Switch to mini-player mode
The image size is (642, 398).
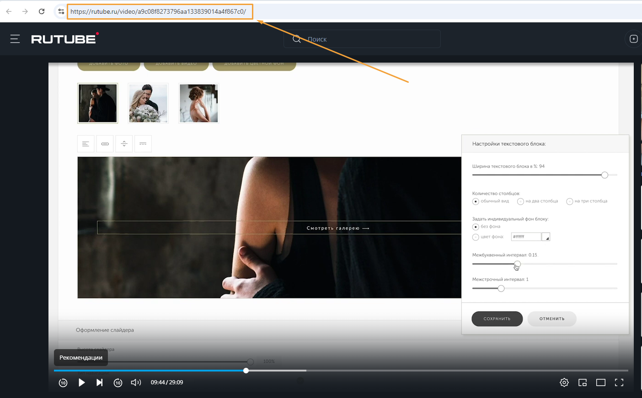point(583,382)
